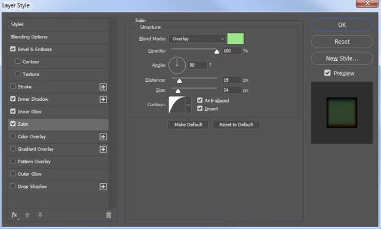Enable the Color Overlay checkbox
This screenshot has height=229, width=381.
[13, 137]
